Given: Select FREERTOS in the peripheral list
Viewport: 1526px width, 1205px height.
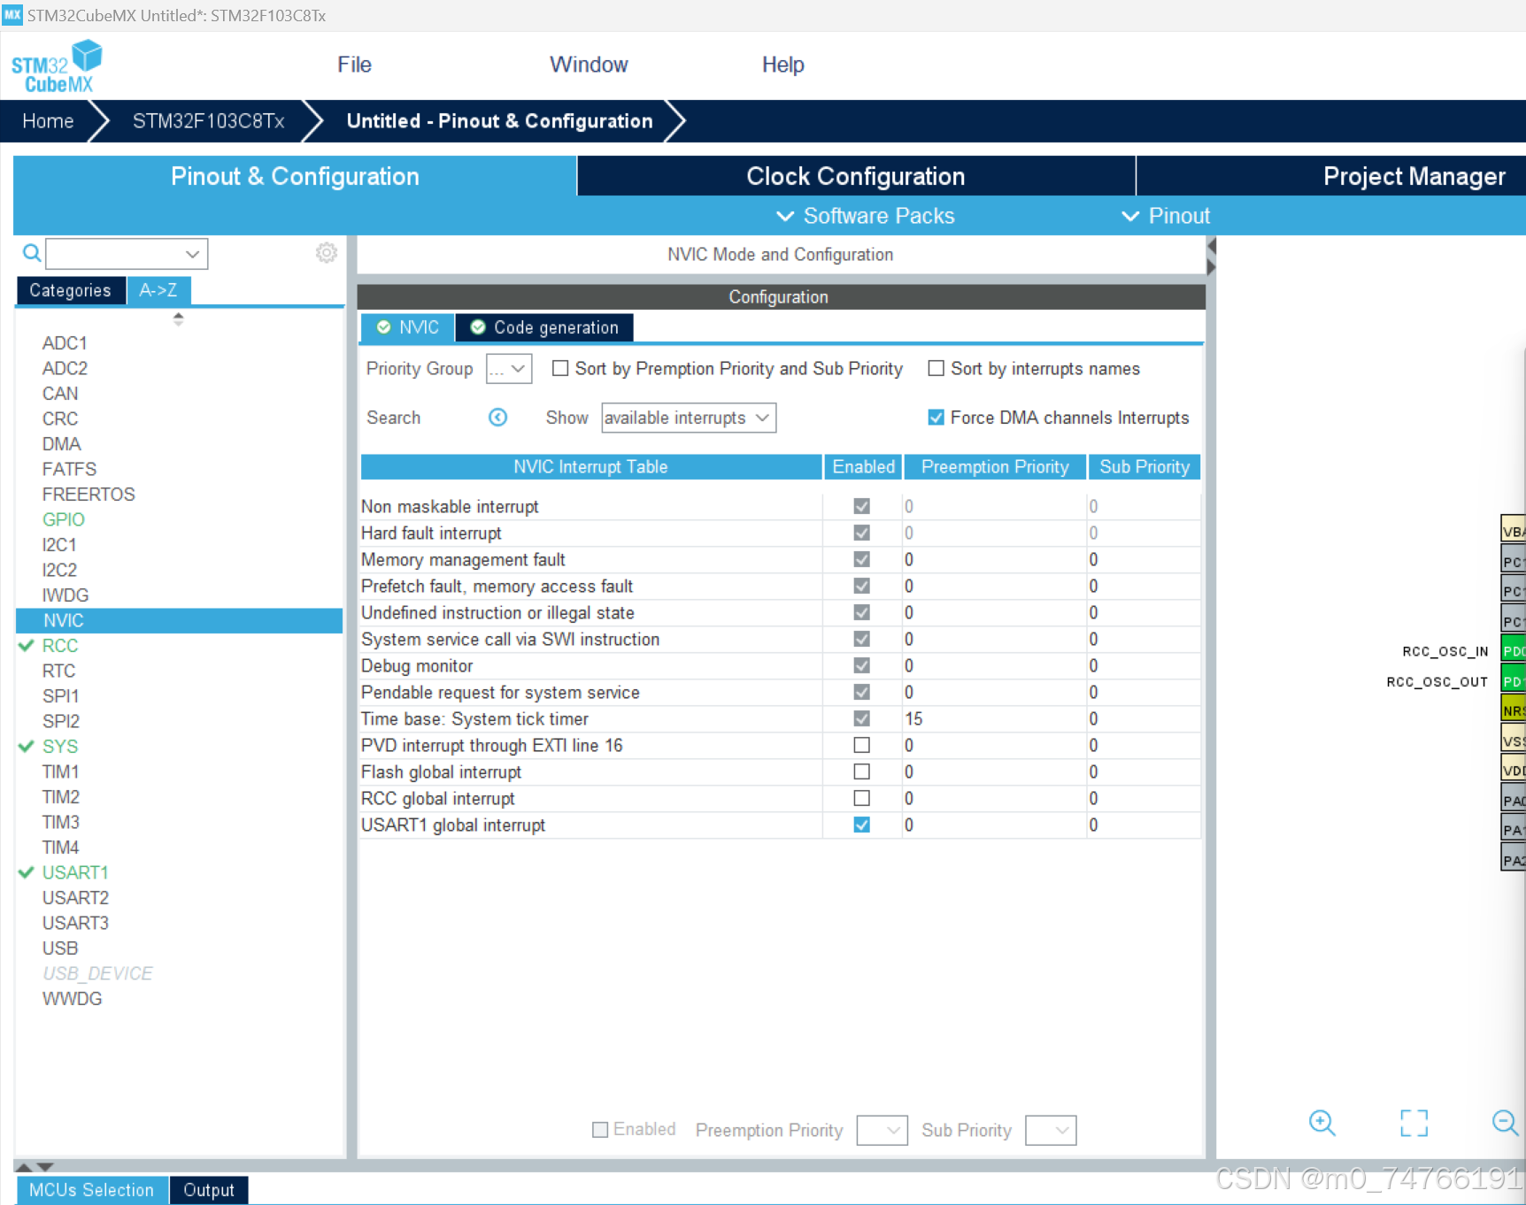Looking at the screenshot, I should [x=89, y=495].
